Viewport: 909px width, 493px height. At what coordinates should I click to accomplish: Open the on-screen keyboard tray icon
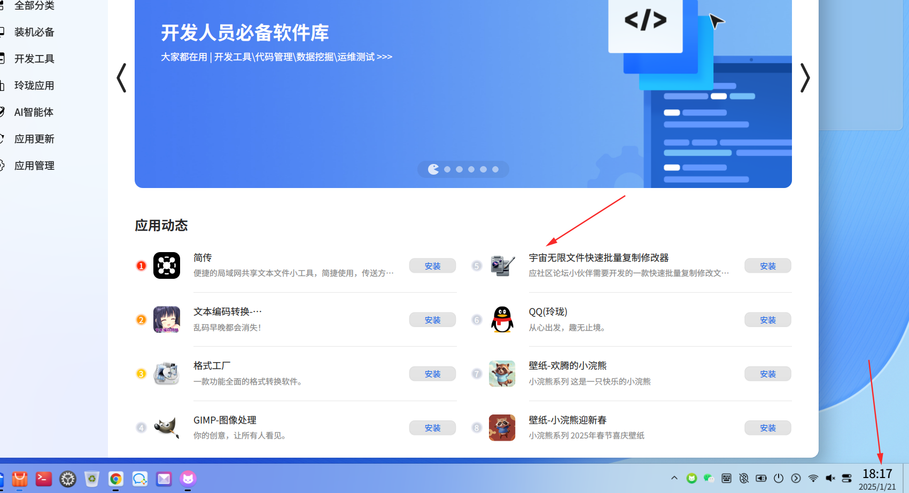pyautogui.click(x=727, y=478)
